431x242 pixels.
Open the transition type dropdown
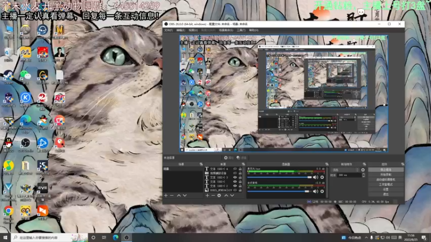(x=345, y=170)
